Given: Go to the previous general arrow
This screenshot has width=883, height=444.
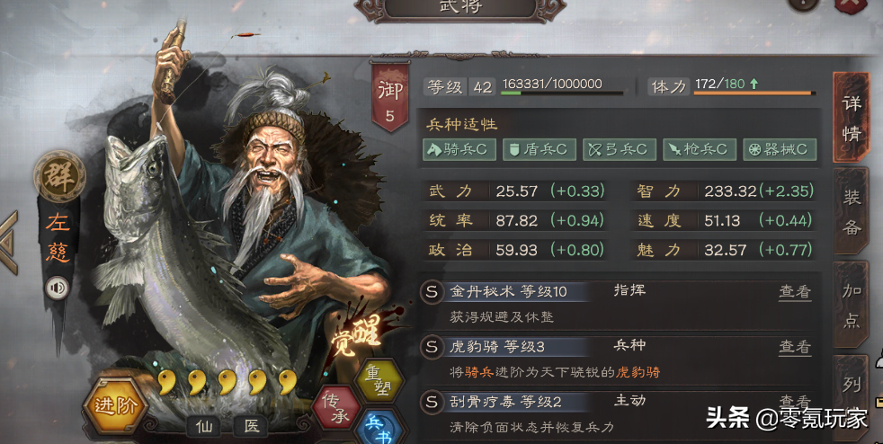Looking at the screenshot, I should (x=10, y=243).
